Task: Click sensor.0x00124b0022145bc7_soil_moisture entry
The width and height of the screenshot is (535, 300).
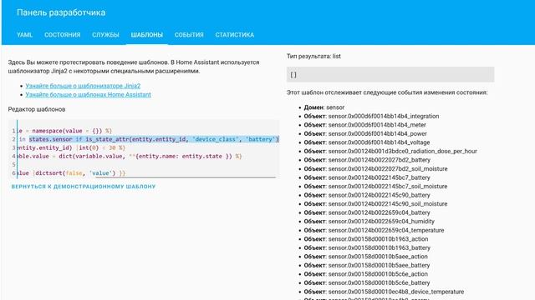Action: pyautogui.click(x=375, y=187)
